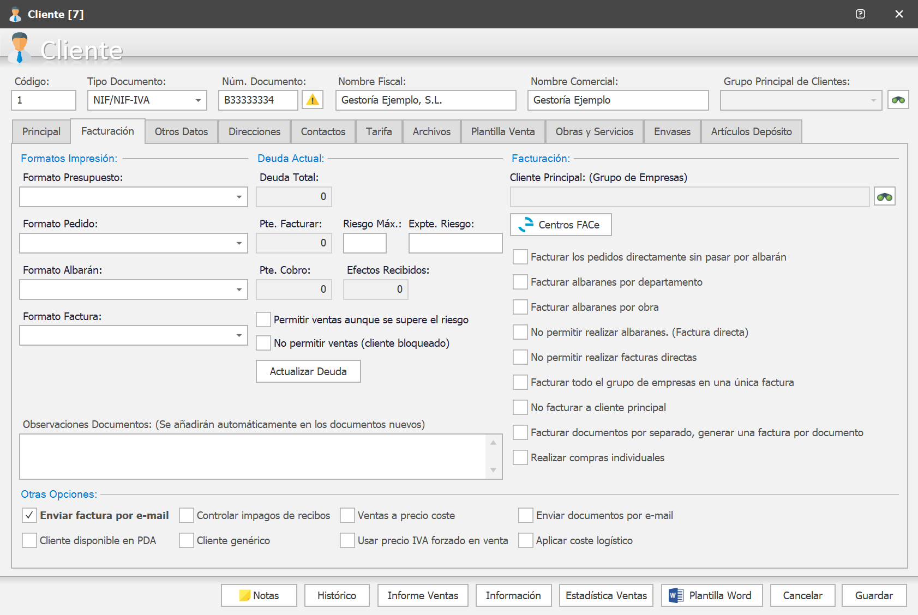Expand the Tipo Documento dropdown
This screenshot has width=918, height=615.
pyautogui.click(x=198, y=100)
